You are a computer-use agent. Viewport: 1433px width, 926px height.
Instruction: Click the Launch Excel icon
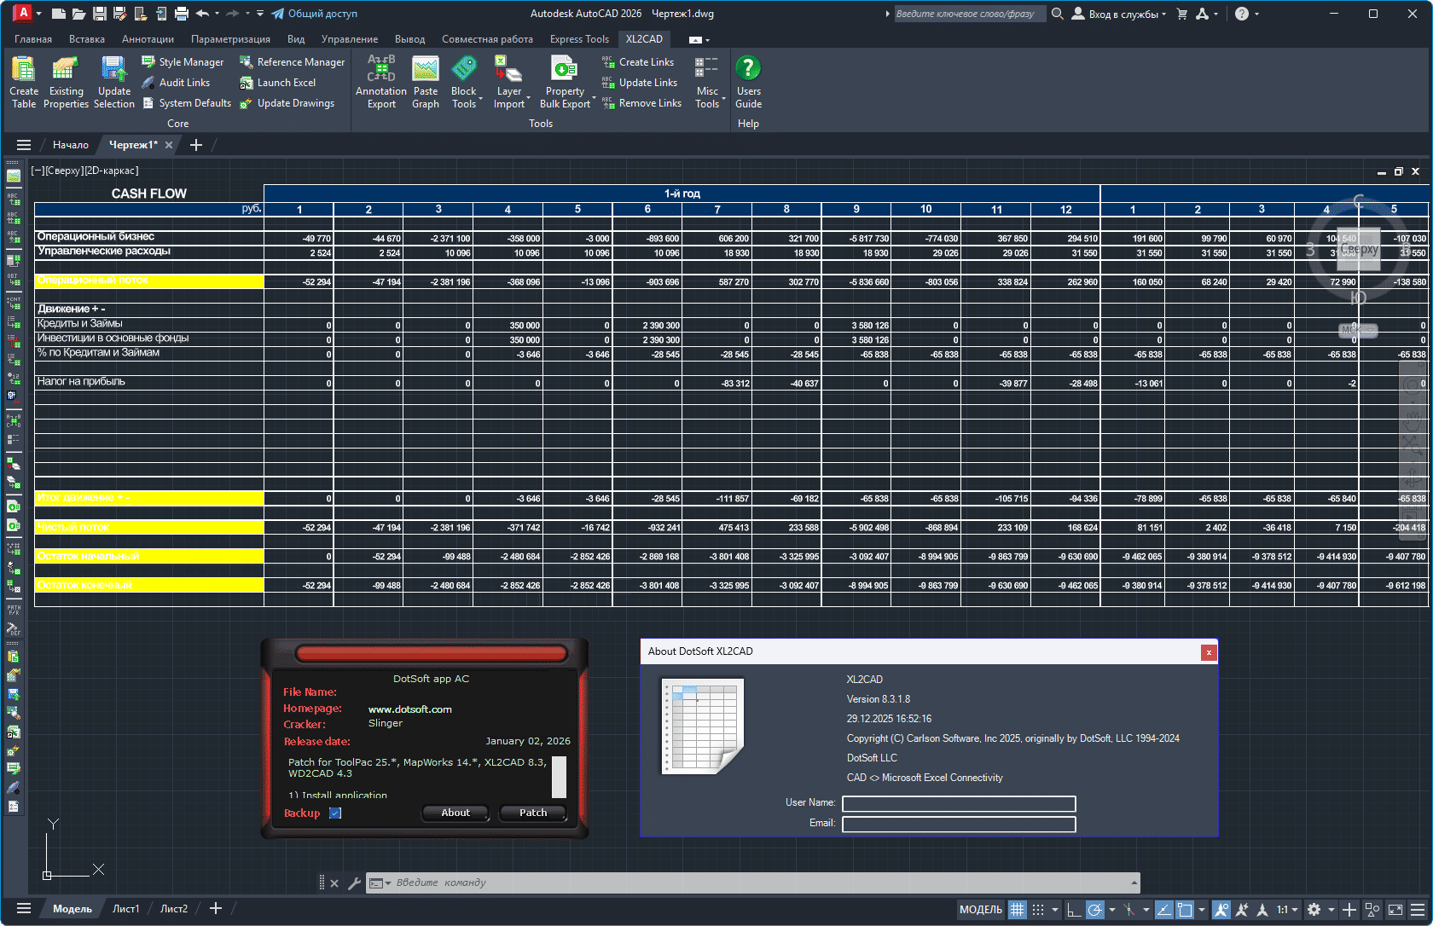pos(246,82)
